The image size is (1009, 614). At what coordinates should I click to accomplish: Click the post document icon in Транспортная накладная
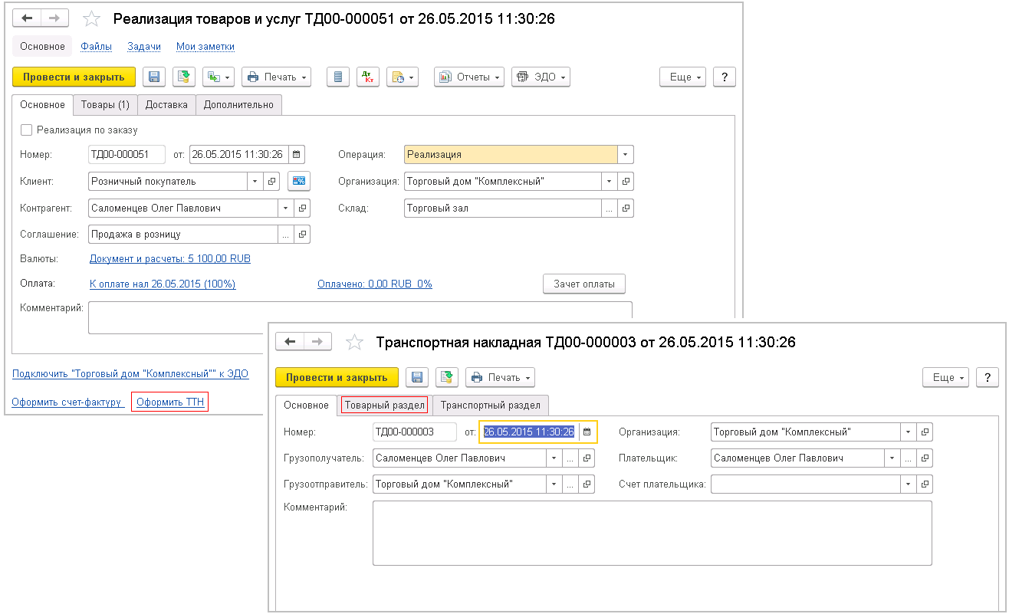(447, 377)
